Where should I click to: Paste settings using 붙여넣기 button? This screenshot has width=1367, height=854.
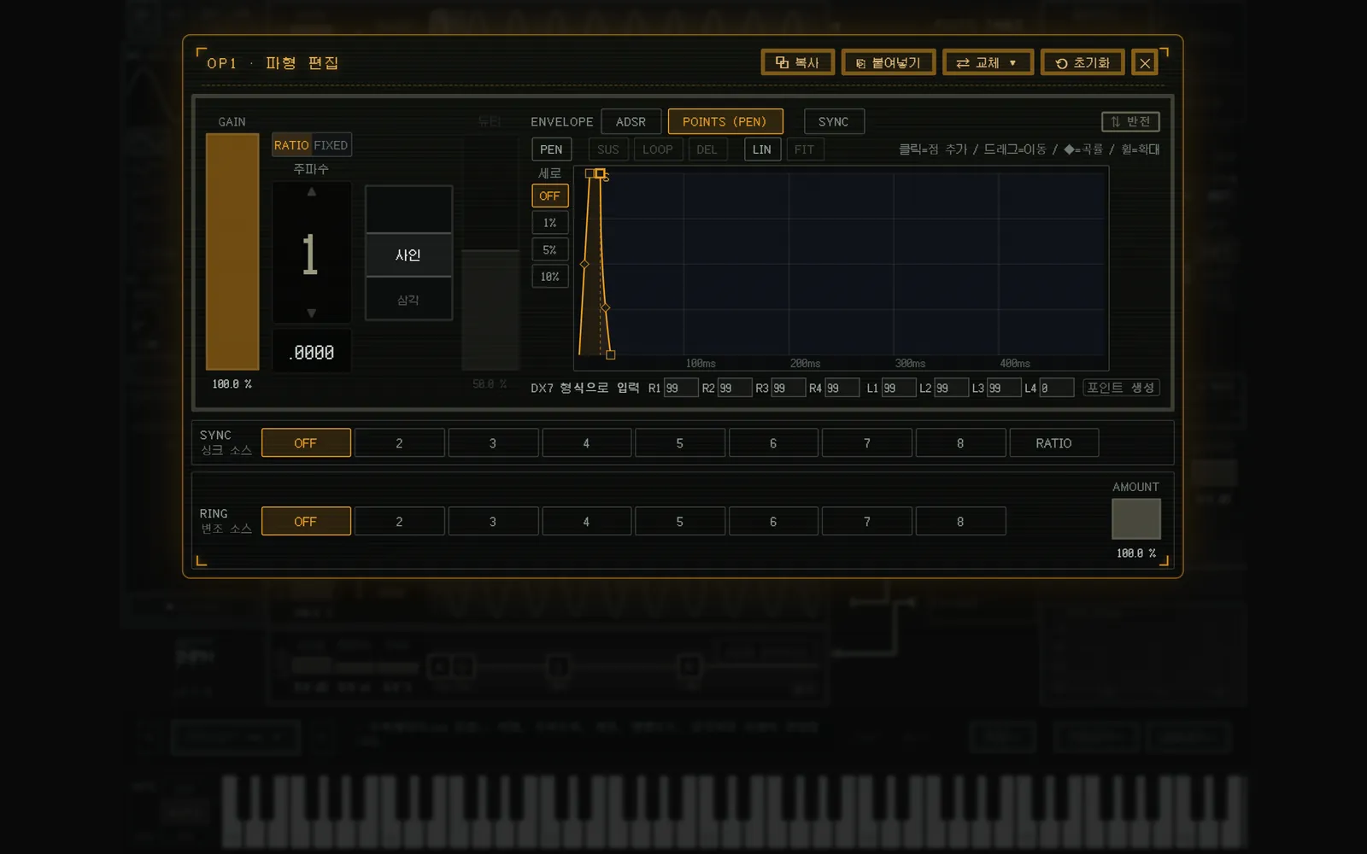click(x=889, y=62)
